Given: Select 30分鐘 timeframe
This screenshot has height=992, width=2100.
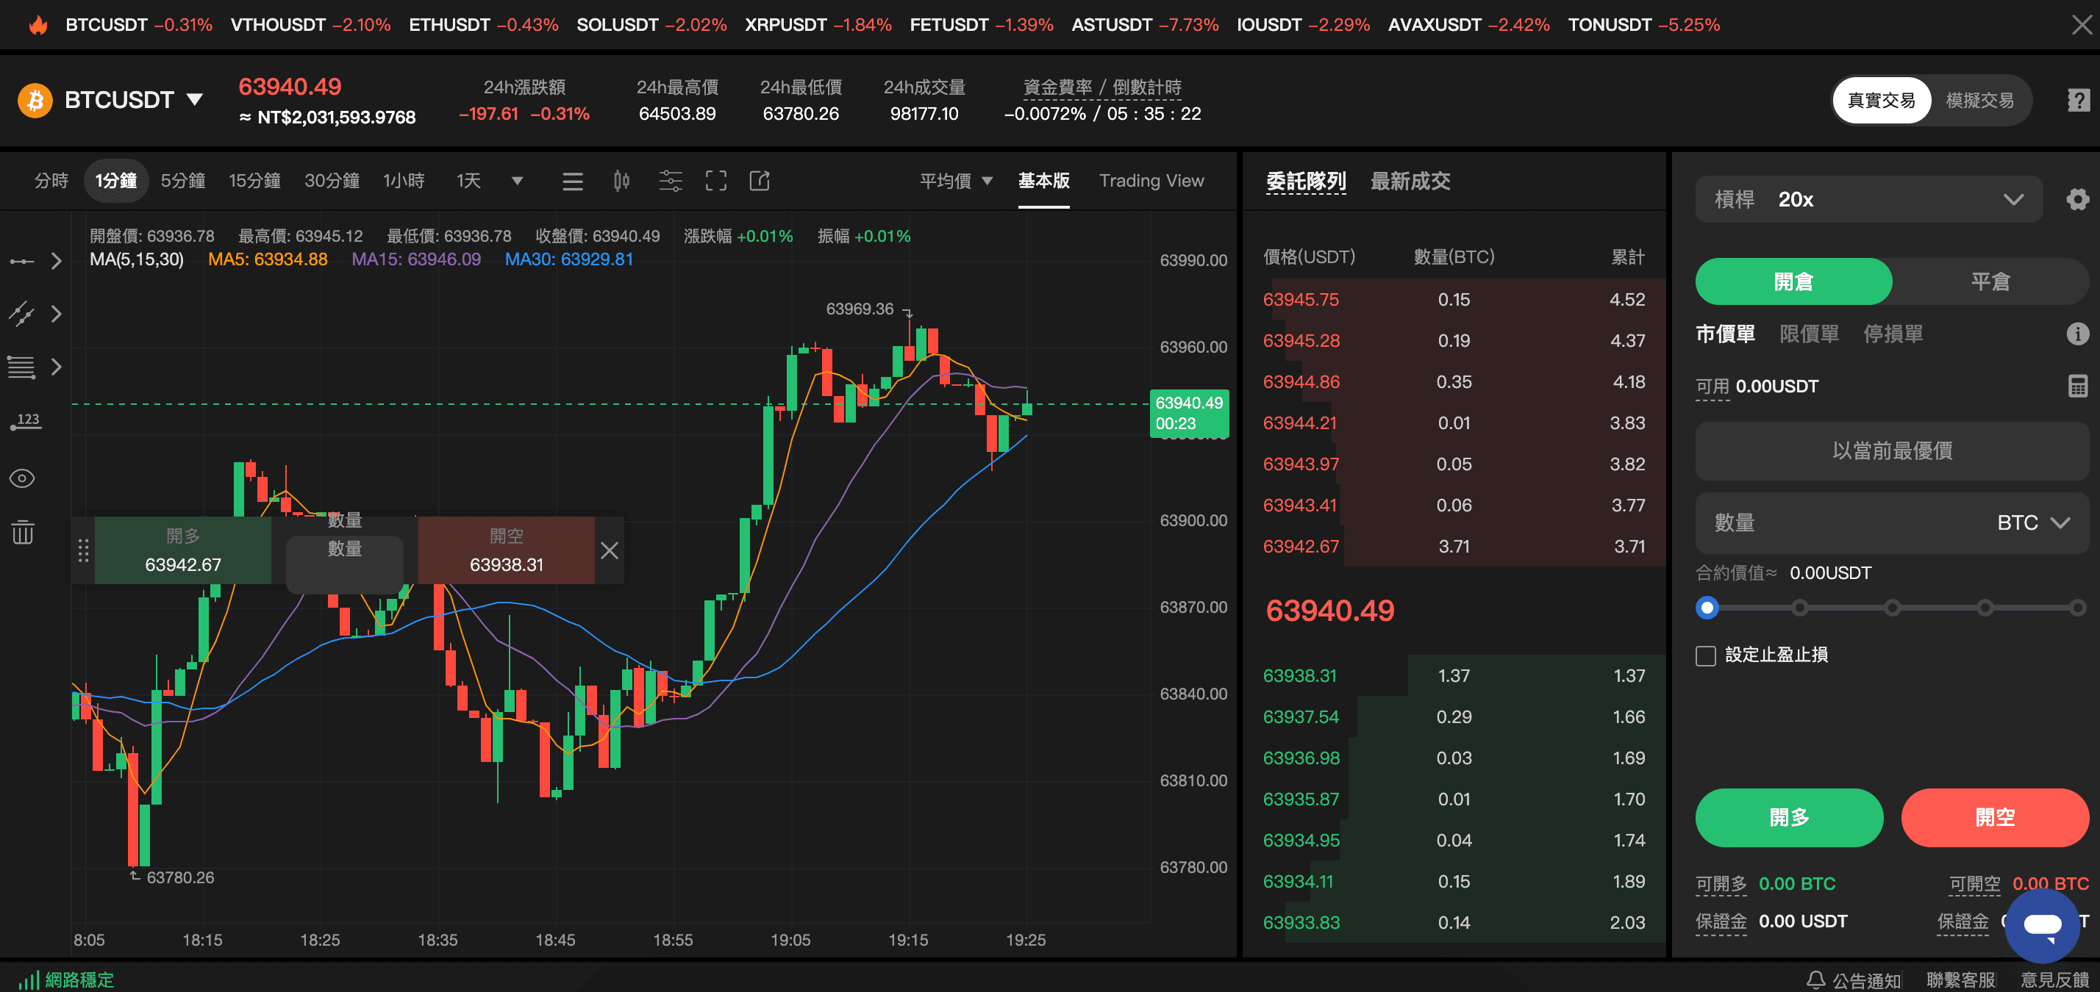Looking at the screenshot, I should (x=332, y=181).
